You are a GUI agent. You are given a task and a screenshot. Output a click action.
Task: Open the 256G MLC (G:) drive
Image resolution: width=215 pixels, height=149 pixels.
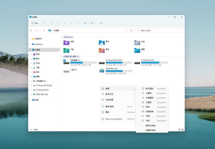102,70
